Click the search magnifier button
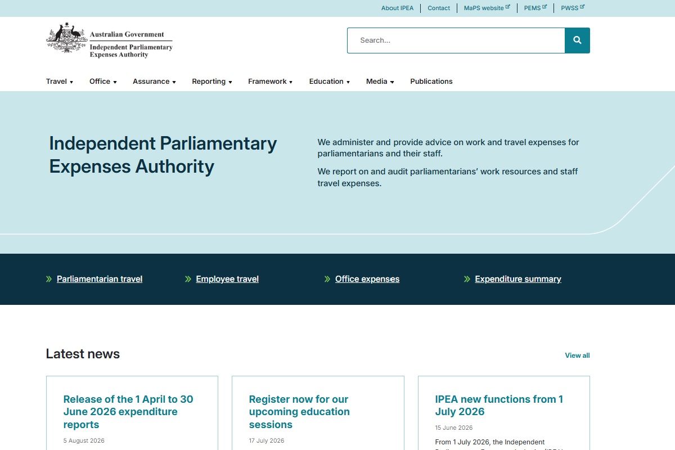Screen dimensions: 675x450 [x=577, y=40]
